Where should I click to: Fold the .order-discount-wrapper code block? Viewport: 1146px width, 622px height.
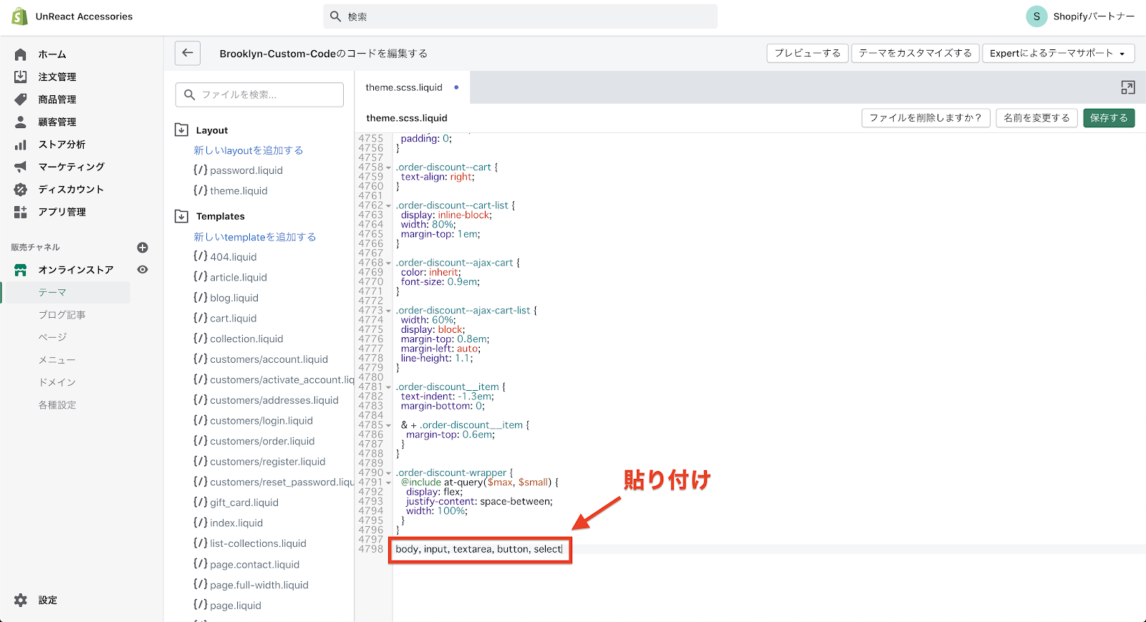(389, 473)
